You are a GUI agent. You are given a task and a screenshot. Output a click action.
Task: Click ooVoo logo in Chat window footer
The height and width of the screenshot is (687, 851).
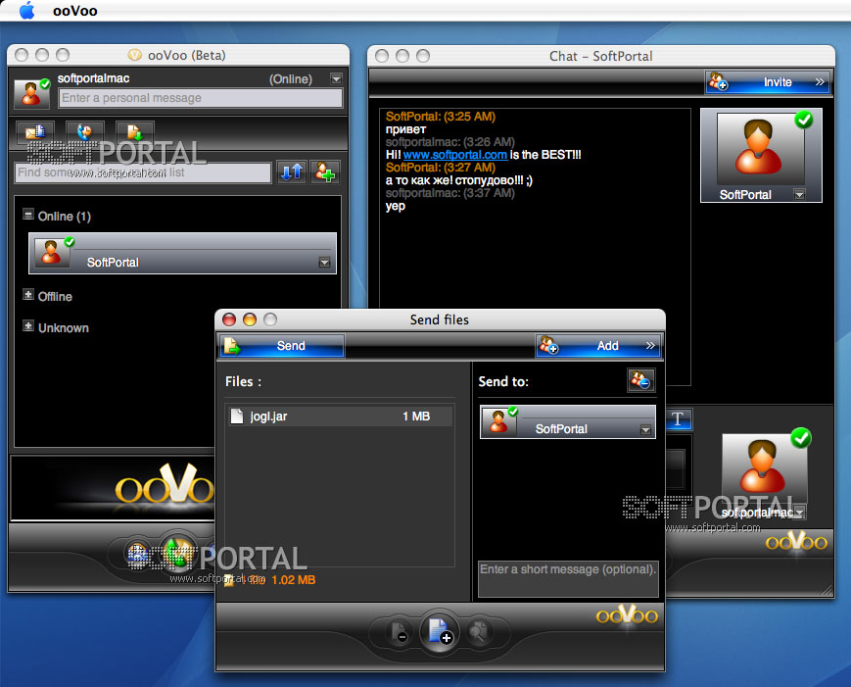point(796,541)
